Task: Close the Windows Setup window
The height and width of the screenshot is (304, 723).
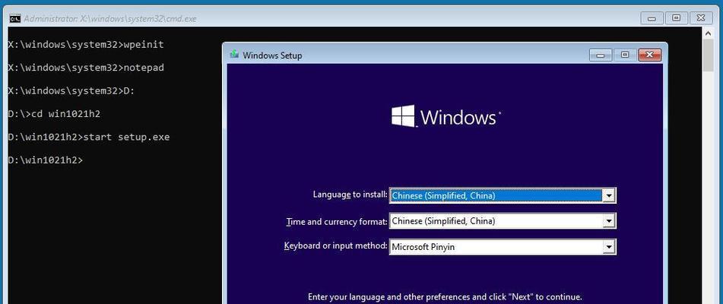Action: pos(650,55)
